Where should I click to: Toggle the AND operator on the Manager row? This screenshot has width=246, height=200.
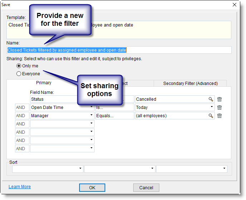pos(21,116)
